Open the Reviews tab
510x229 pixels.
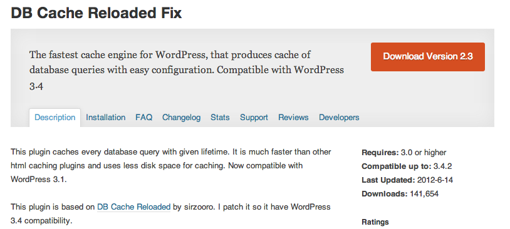[293, 118]
